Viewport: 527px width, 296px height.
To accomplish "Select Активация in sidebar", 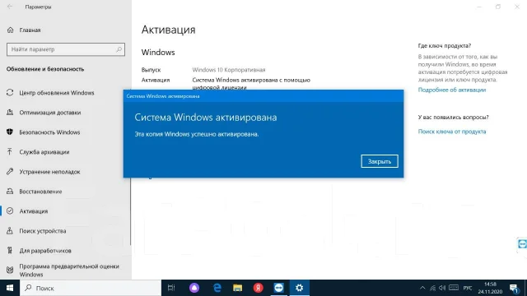I will tap(33, 211).
